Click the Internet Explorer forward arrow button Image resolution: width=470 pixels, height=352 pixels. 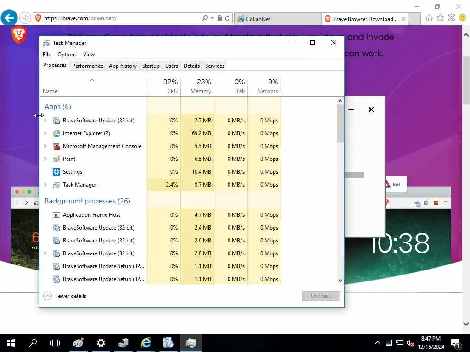(x=25, y=18)
